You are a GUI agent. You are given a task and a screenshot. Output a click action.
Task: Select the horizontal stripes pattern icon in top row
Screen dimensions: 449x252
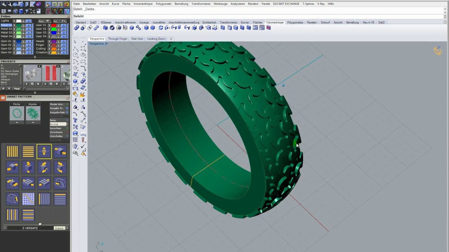[x=28, y=152]
